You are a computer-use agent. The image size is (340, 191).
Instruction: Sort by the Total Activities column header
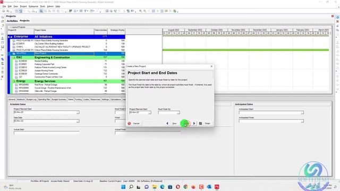point(101,31)
